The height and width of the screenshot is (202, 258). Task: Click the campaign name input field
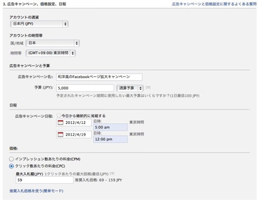[99, 77]
